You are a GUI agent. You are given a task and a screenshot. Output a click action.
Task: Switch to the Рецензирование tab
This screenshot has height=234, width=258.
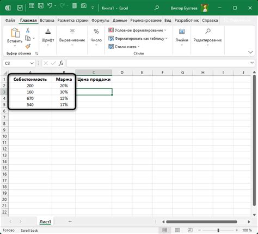click(x=146, y=20)
